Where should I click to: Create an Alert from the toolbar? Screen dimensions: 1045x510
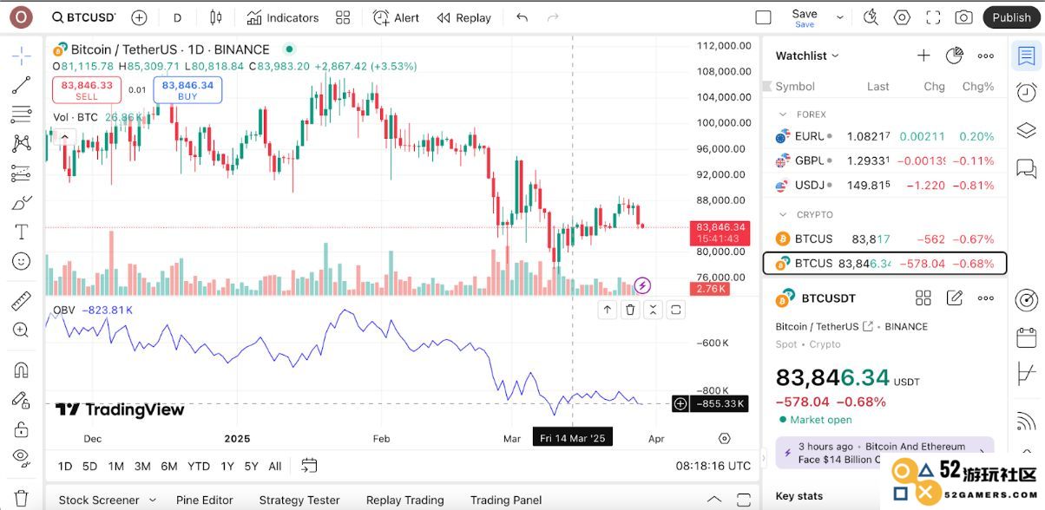[396, 17]
